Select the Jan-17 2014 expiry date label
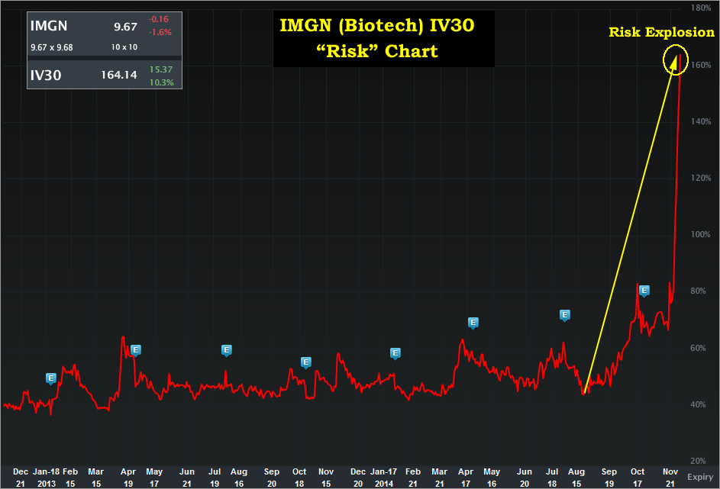Image resolution: width=720 pixels, height=489 pixels. click(x=384, y=478)
